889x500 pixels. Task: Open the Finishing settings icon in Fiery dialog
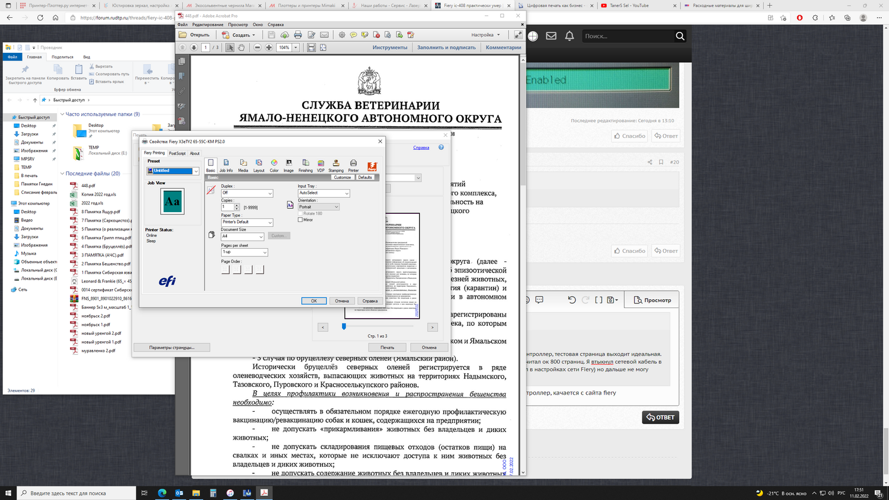[305, 165]
